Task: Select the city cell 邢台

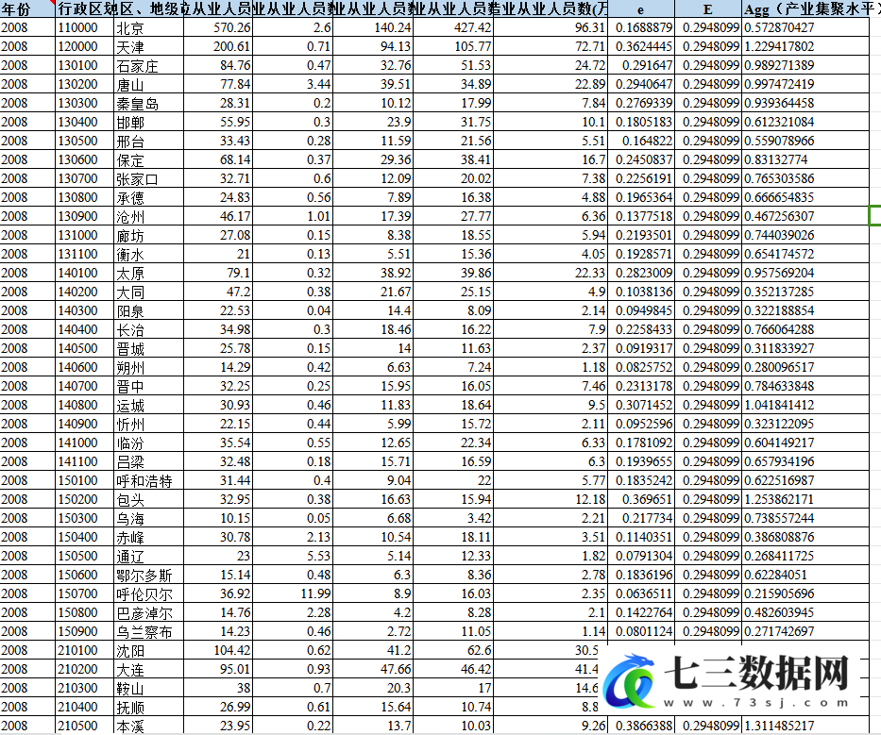Action: tap(148, 141)
